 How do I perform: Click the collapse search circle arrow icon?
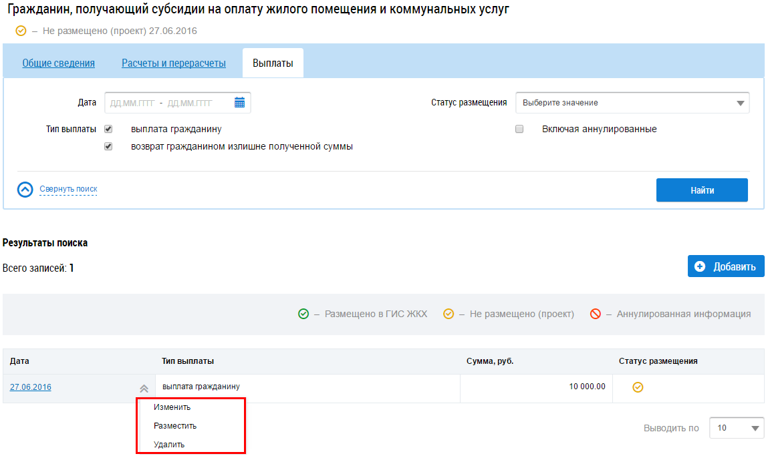coord(25,190)
